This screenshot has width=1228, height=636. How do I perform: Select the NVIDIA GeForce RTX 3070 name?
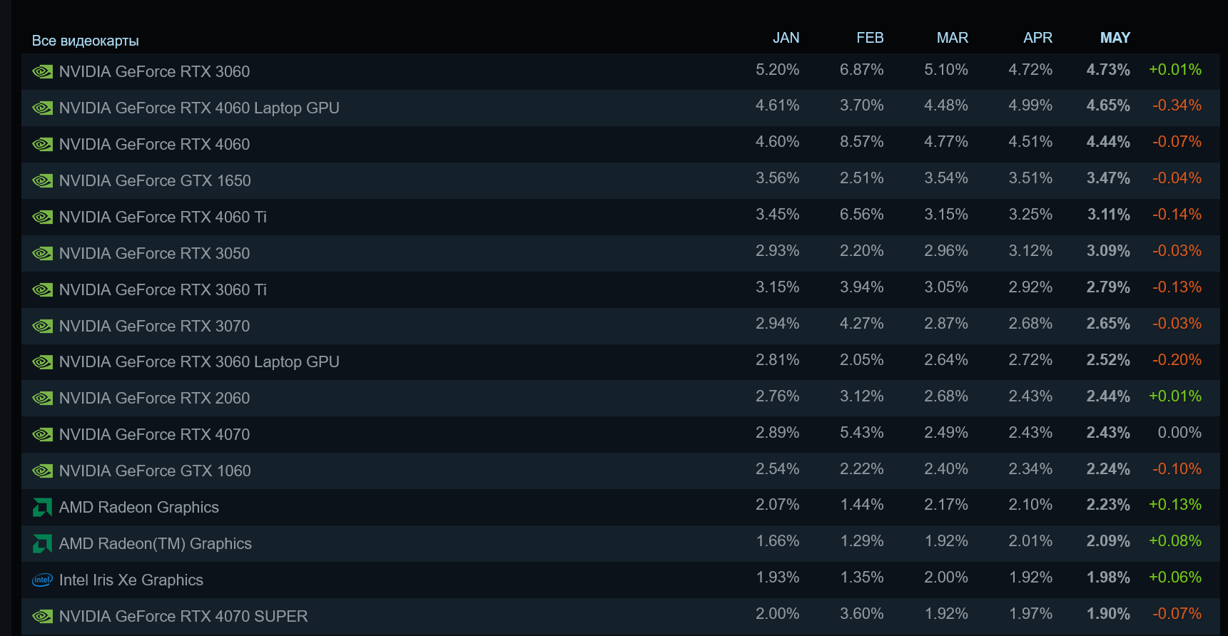click(154, 327)
